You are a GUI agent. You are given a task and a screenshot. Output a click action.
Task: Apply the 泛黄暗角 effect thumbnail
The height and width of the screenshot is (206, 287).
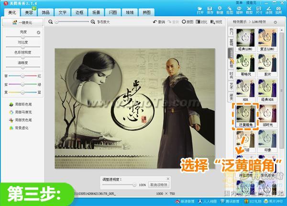coord(245,115)
